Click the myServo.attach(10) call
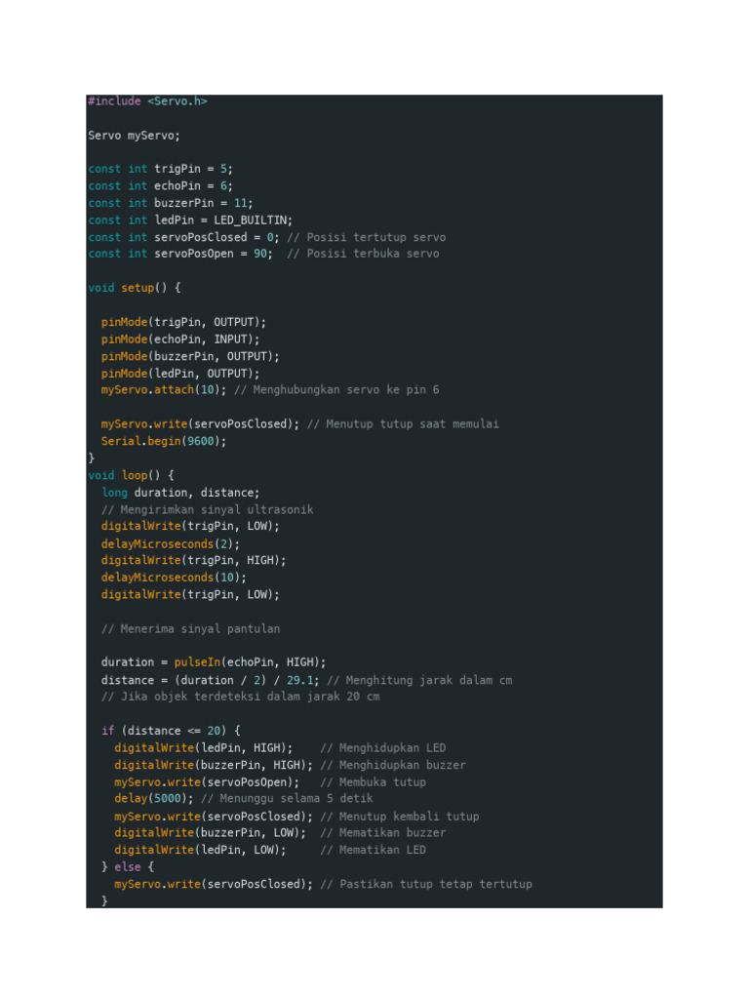Screen dimensions: 749x999 [x=164, y=390]
